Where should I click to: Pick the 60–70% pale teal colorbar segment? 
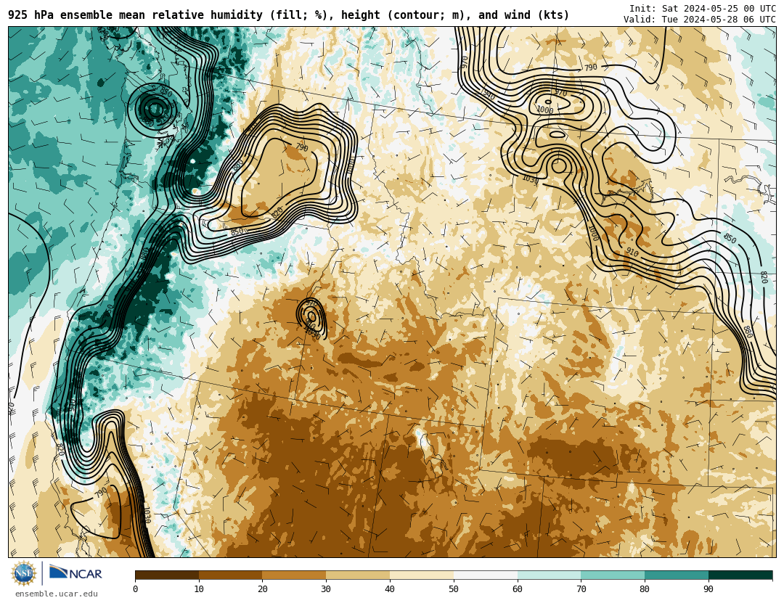[549, 575]
